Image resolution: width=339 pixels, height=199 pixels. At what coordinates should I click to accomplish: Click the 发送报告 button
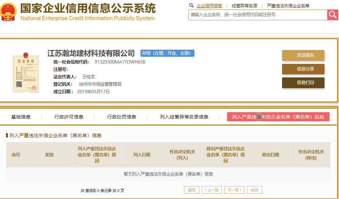coord(303,55)
